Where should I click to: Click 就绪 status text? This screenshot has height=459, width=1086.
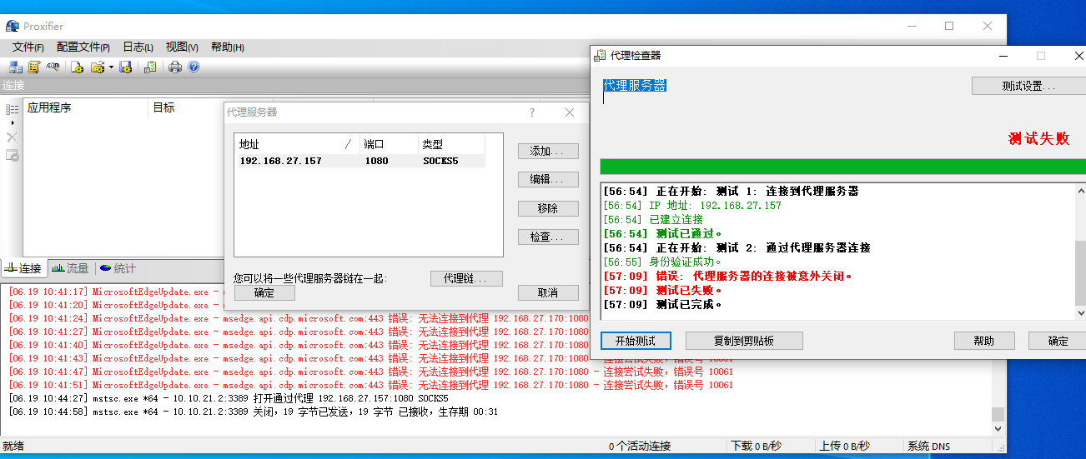coord(13,447)
